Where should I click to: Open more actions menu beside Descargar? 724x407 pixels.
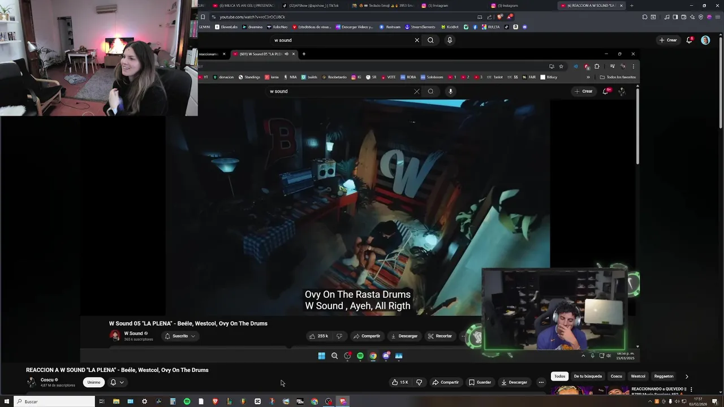[x=541, y=382]
